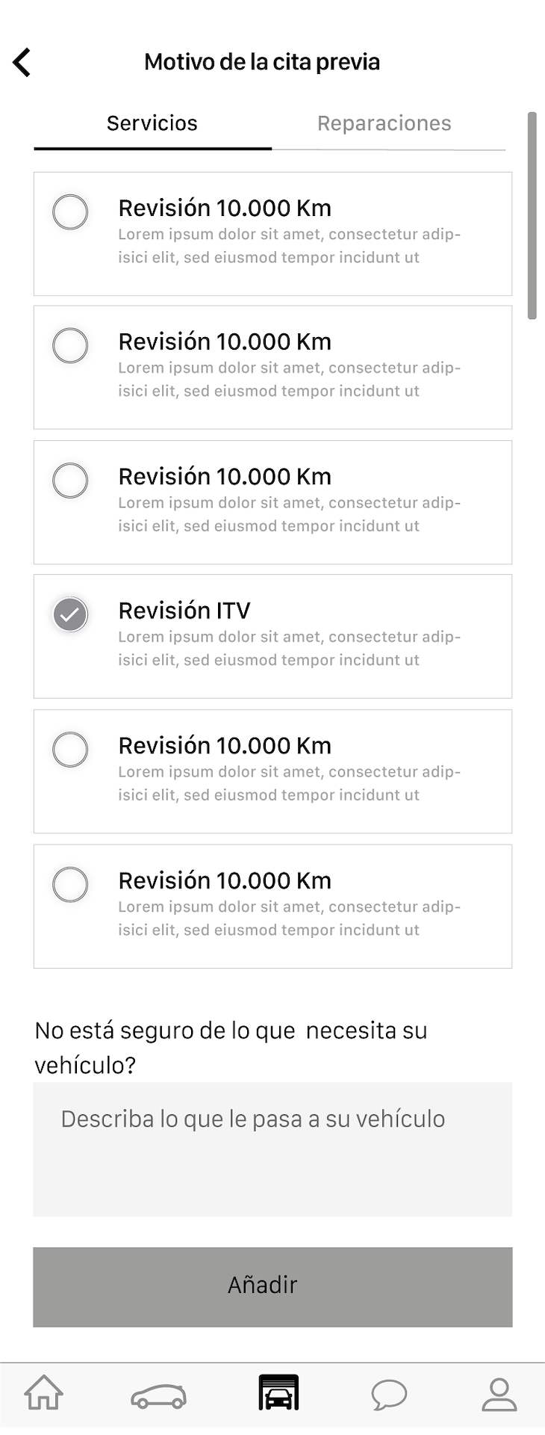
Task: Go back using the left chevron arrow
Action: (22, 63)
